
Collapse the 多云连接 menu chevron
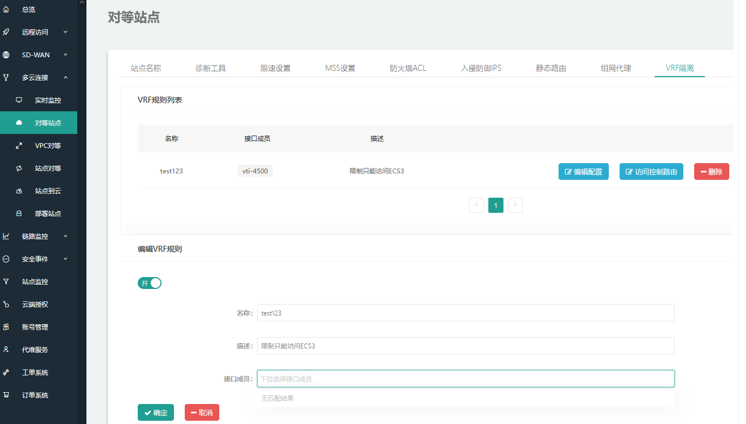coord(65,77)
